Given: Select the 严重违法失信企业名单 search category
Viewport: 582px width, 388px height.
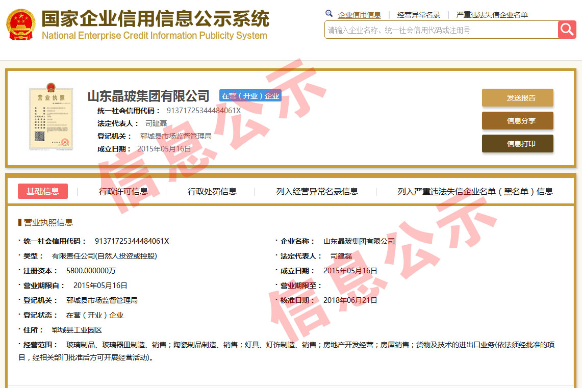Looking at the screenshot, I should [492, 15].
